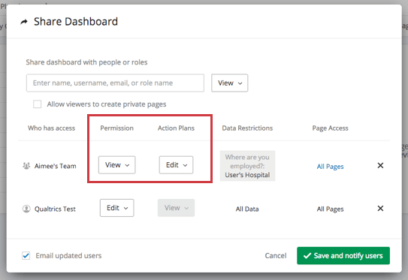Open Aimee's Team Edit action plans dropdown
The height and width of the screenshot is (280, 408).
point(176,165)
